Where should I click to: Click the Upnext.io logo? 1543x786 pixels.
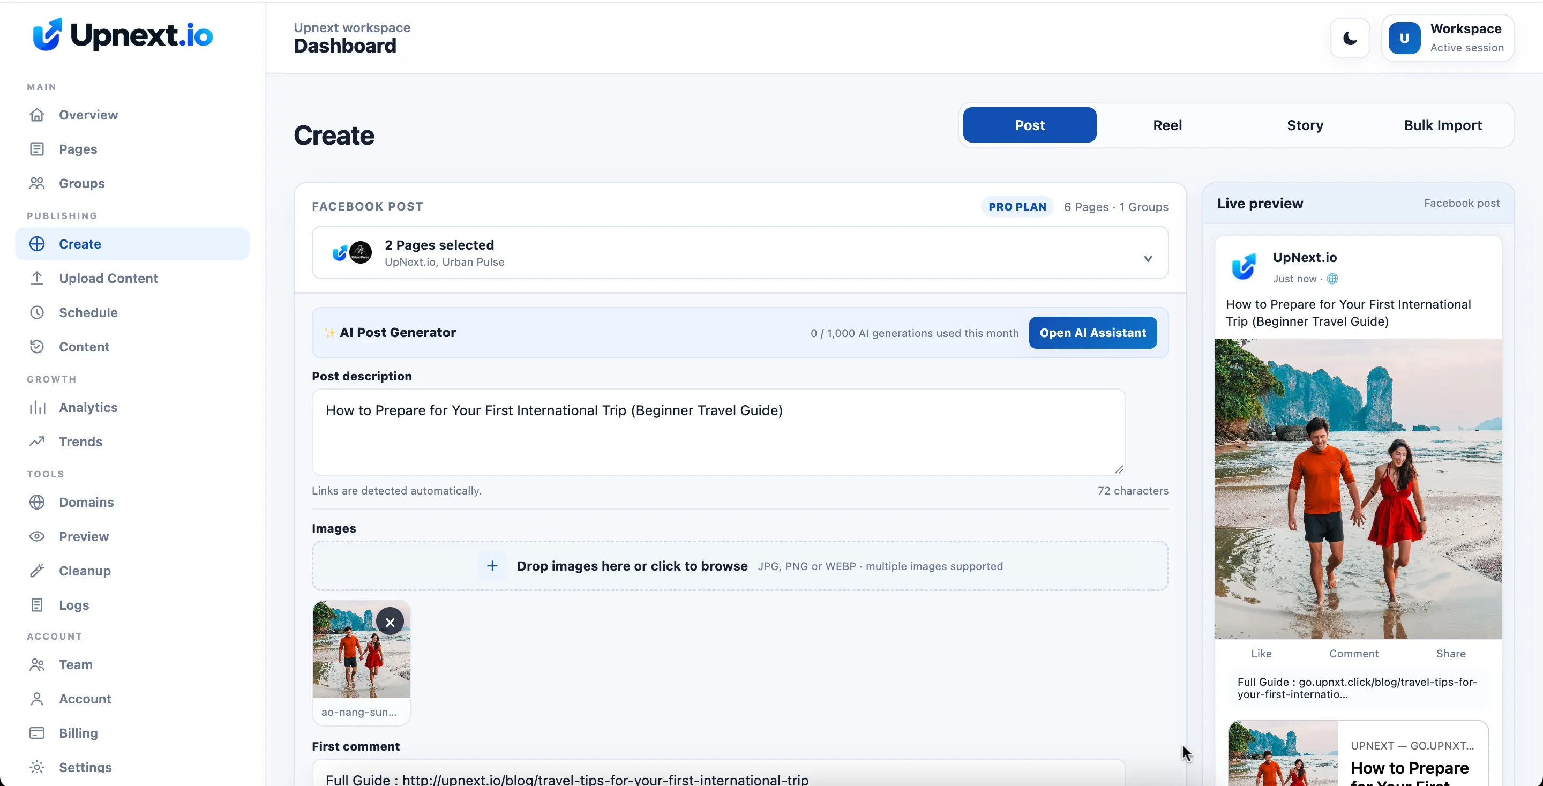coord(123,34)
